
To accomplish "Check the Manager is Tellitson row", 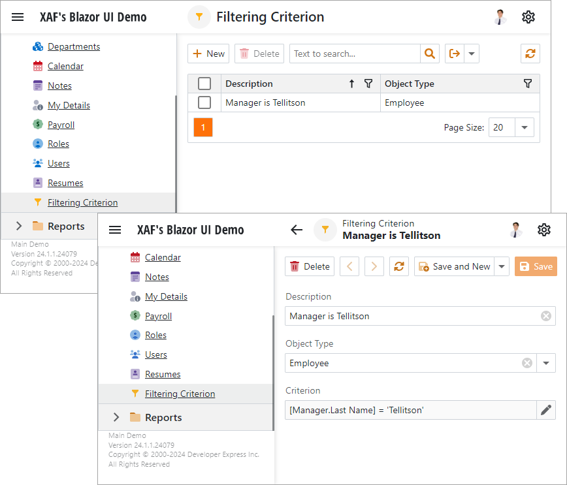I will pyautogui.click(x=204, y=102).
